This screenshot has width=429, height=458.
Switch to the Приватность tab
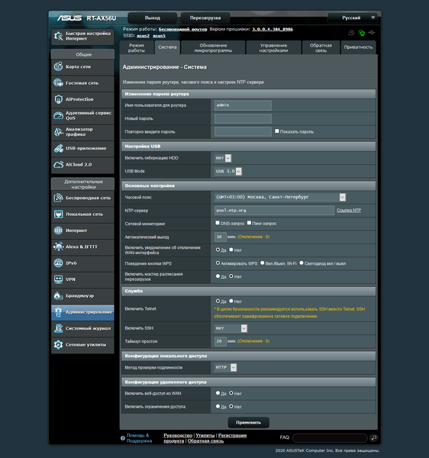pyautogui.click(x=358, y=47)
